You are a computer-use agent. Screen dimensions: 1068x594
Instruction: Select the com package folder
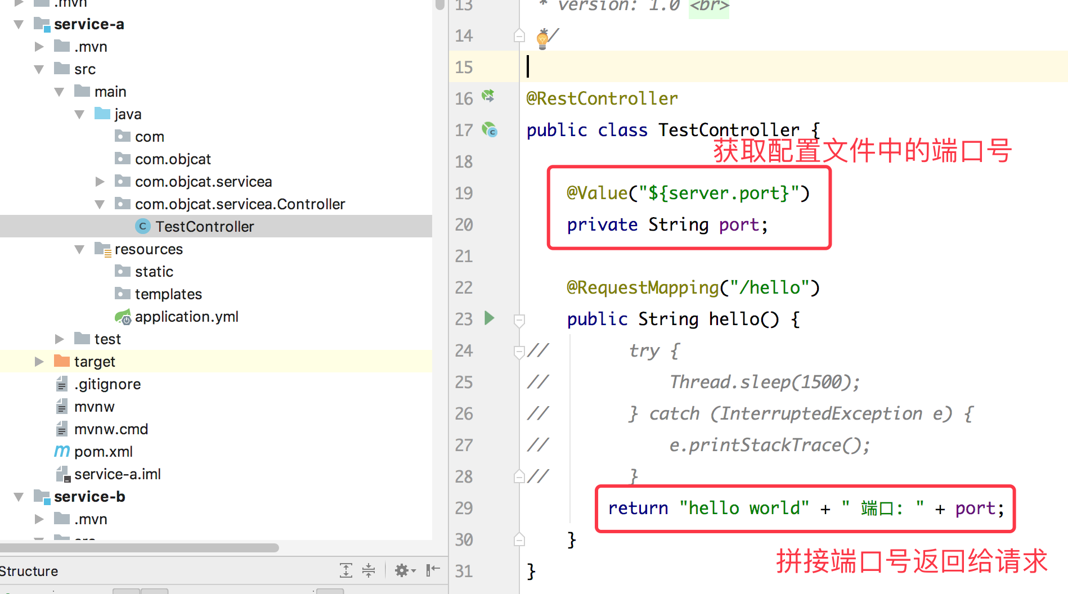pyautogui.click(x=150, y=137)
